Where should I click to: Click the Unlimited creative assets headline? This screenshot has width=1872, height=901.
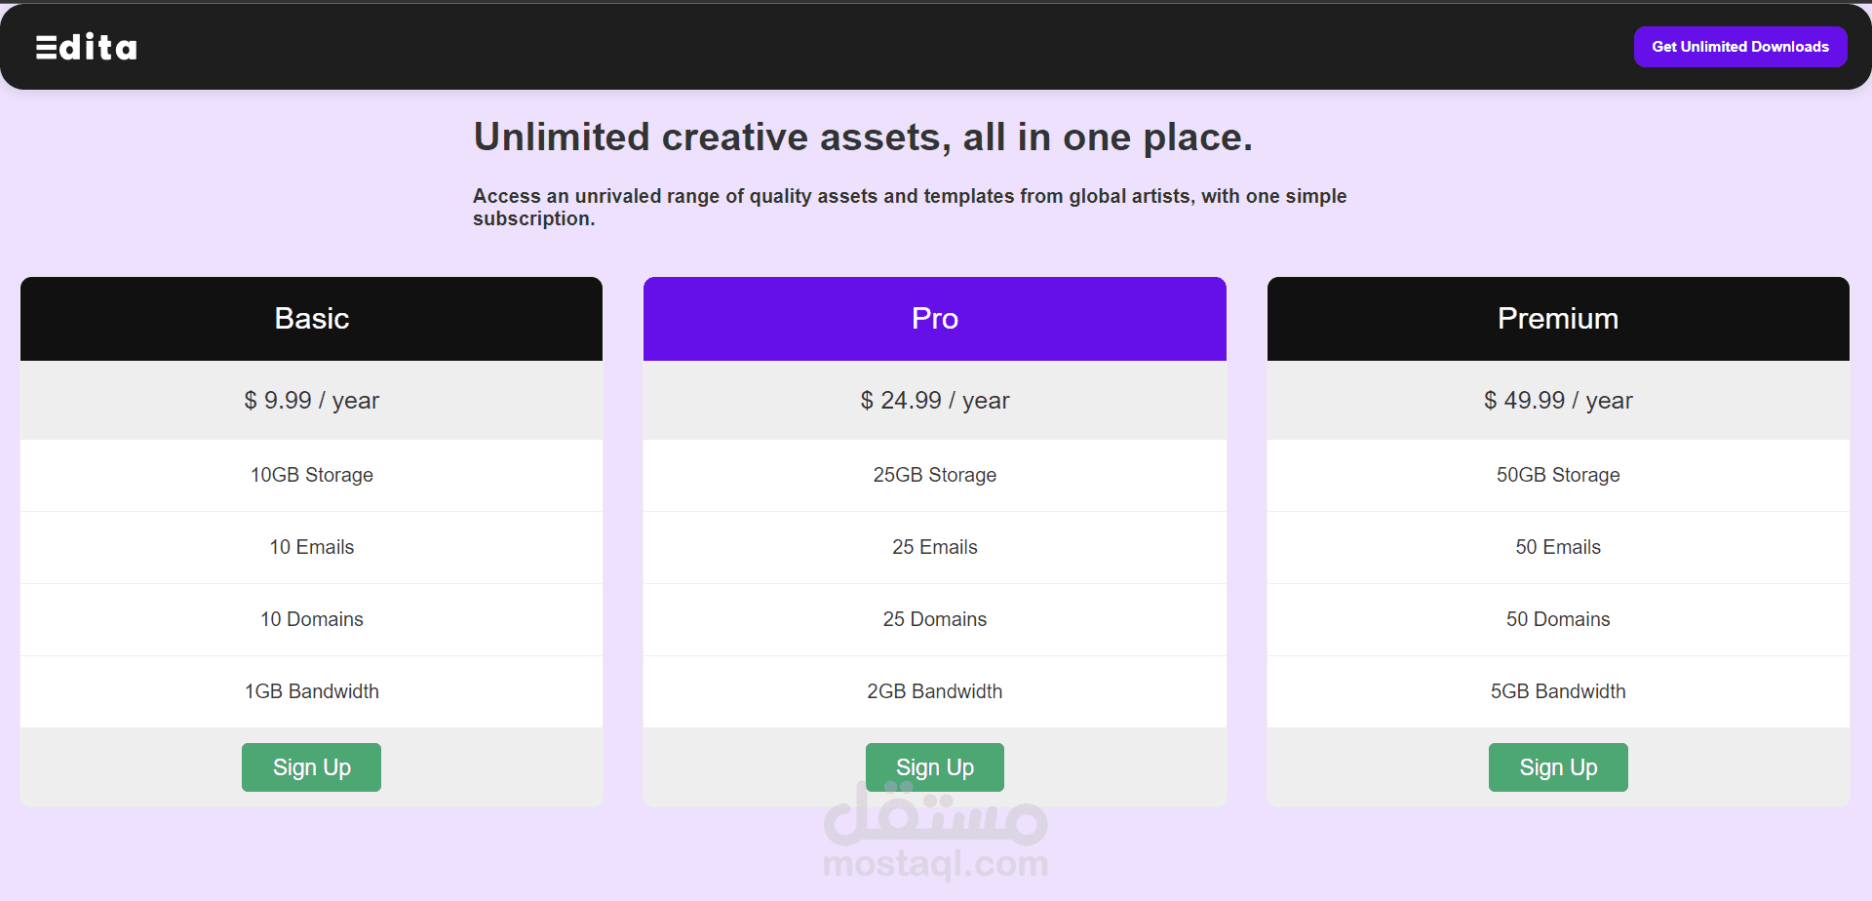click(x=862, y=137)
